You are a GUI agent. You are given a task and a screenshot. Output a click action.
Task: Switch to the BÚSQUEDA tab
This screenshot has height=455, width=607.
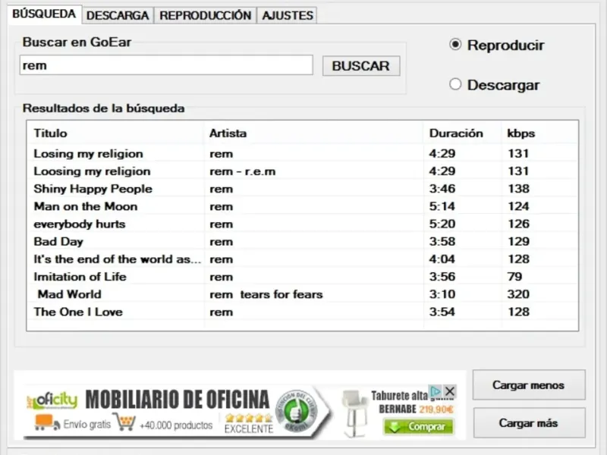tap(44, 14)
